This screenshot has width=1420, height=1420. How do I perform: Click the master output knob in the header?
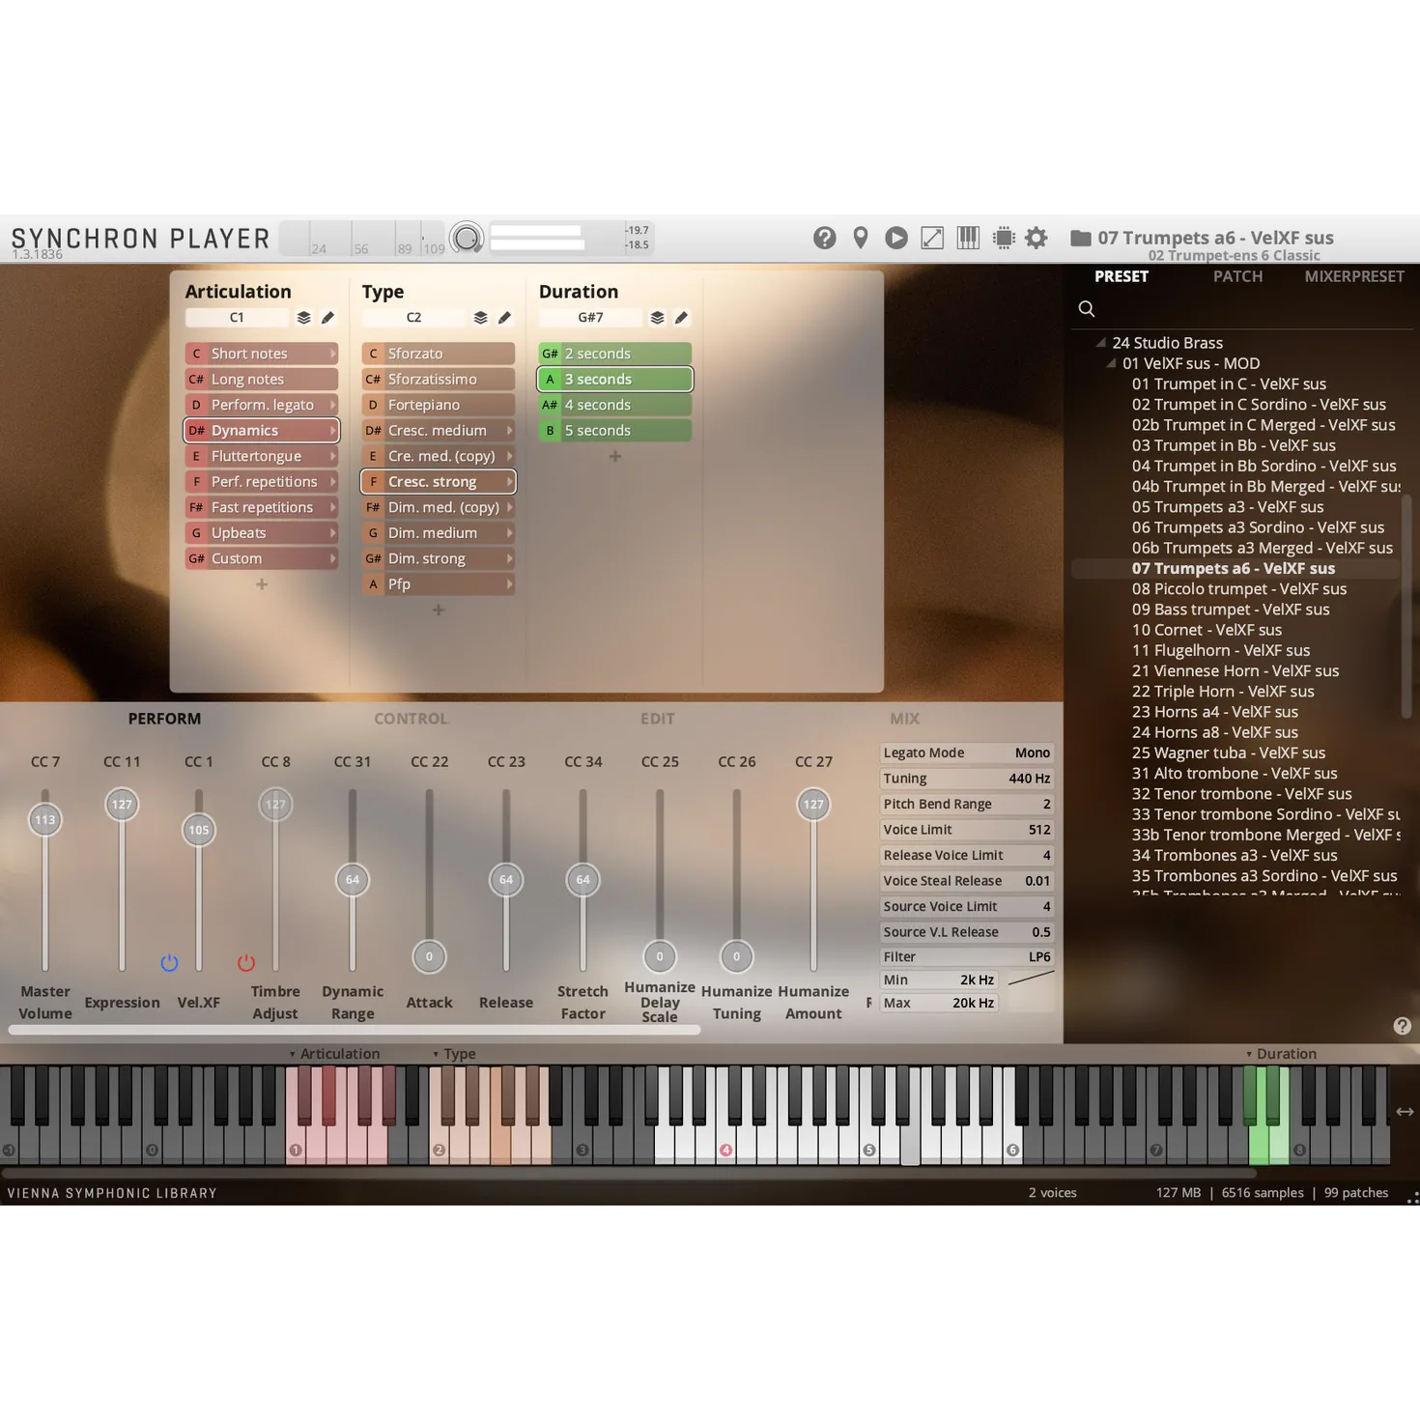[467, 238]
